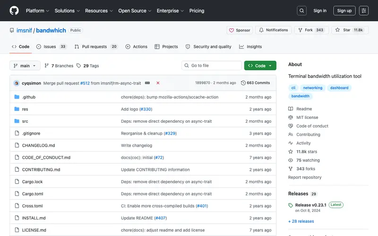This screenshot has height=236, width=378.
Task: Open the src folder
Action: click(x=25, y=121)
